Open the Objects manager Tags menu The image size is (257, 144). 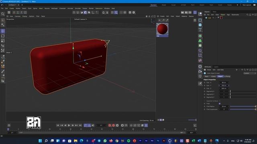click(x=228, y=15)
